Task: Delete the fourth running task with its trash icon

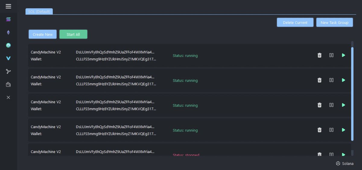Action: (319, 130)
